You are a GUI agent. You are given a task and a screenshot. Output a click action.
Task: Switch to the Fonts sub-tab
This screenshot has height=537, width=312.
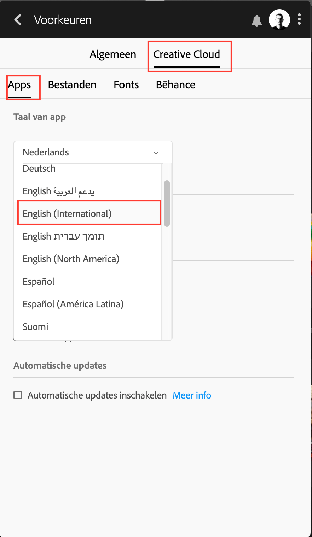(x=126, y=85)
